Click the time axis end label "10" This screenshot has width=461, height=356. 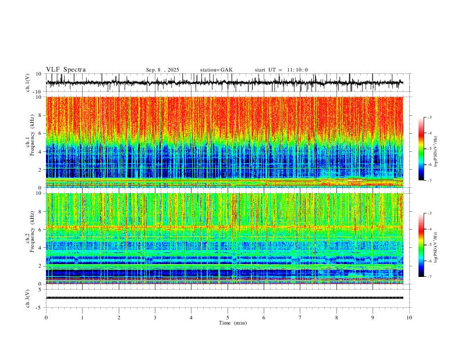tap(409, 318)
